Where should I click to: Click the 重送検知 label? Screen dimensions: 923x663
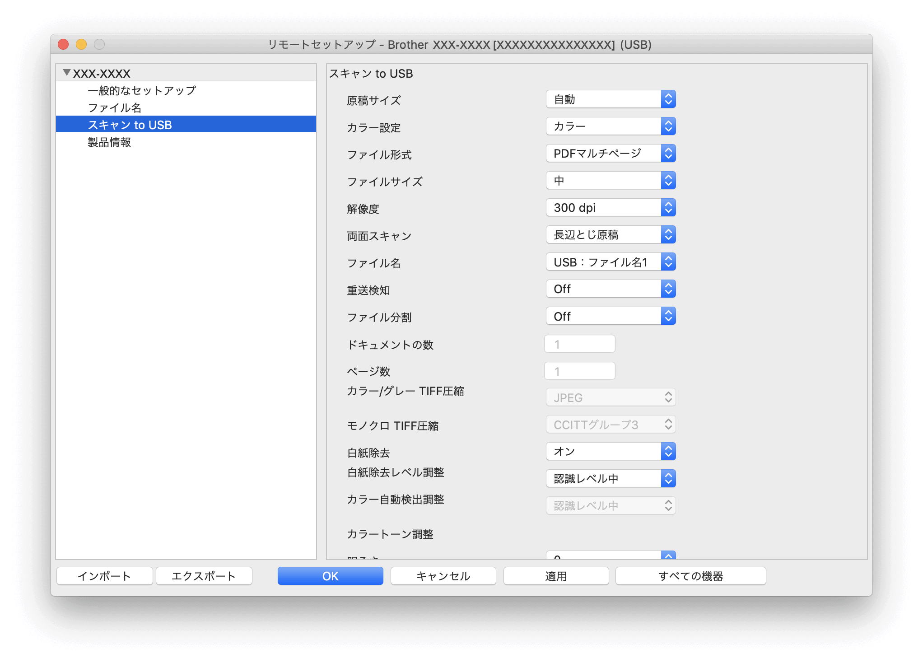[x=368, y=290]
